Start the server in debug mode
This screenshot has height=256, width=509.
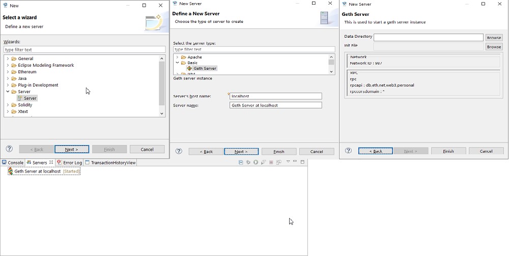tap(248, 162)
